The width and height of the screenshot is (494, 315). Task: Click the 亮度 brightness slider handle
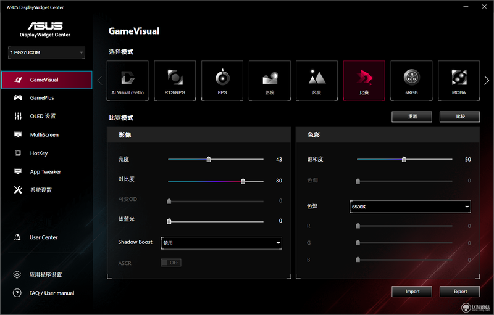[209, 160]
